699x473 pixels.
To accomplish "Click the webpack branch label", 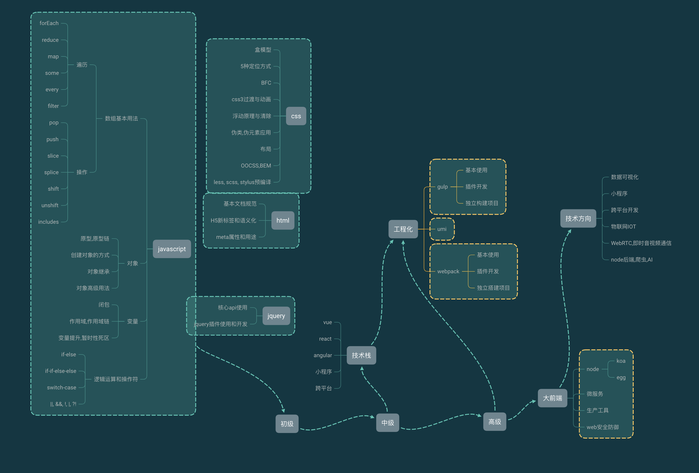I will click(448, 271).
